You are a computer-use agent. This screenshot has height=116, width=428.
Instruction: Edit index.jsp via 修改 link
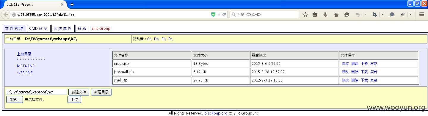pos(345,64)
